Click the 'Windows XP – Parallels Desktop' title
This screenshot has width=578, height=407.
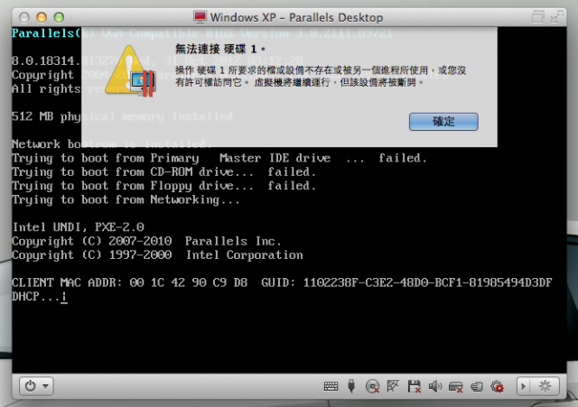tap(296, 17)
